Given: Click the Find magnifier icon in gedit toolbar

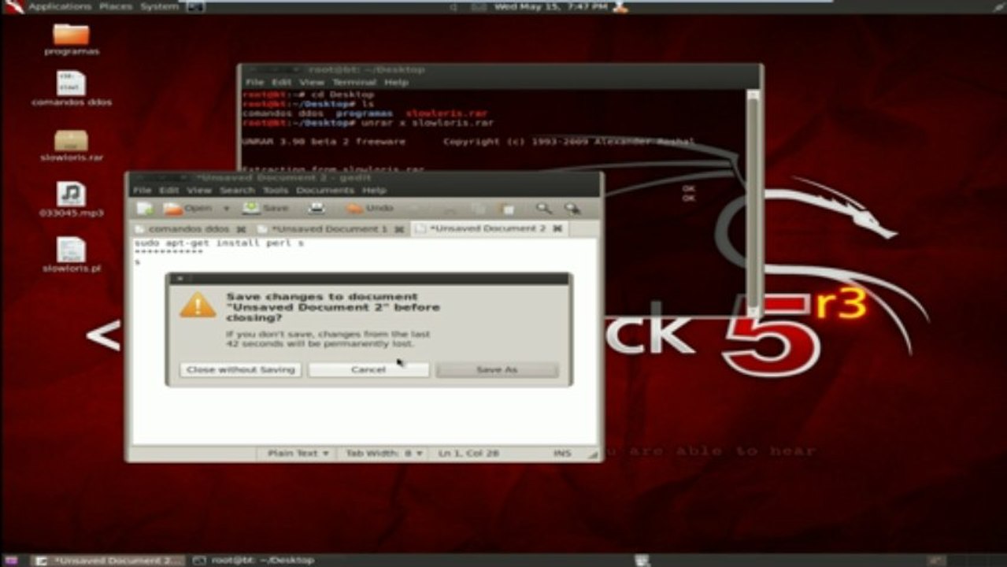Looking at the screenshot, I should coord(543,208).
